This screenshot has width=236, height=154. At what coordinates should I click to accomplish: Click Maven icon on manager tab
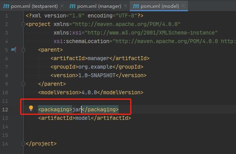(72, 6)
